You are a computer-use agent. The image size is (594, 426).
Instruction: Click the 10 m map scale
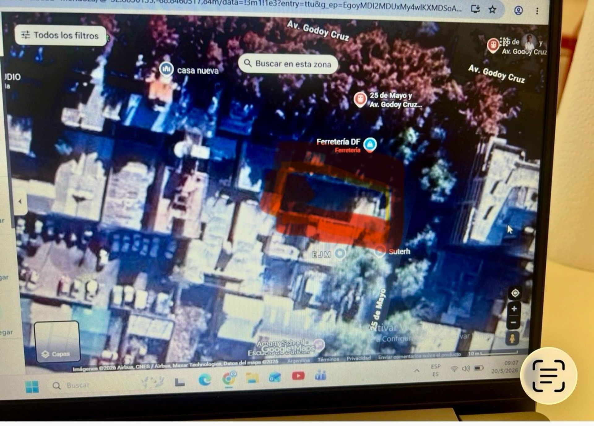tap(493, 353)
